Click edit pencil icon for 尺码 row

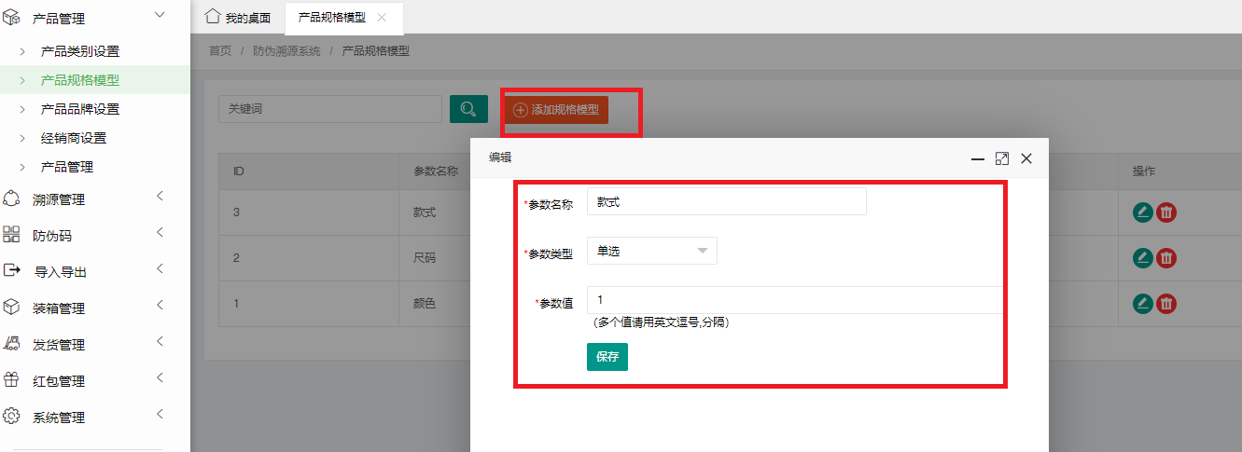(1142, 258)
